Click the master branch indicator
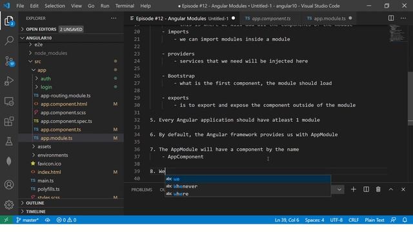The image size is (413, 232). coord(27,220)
